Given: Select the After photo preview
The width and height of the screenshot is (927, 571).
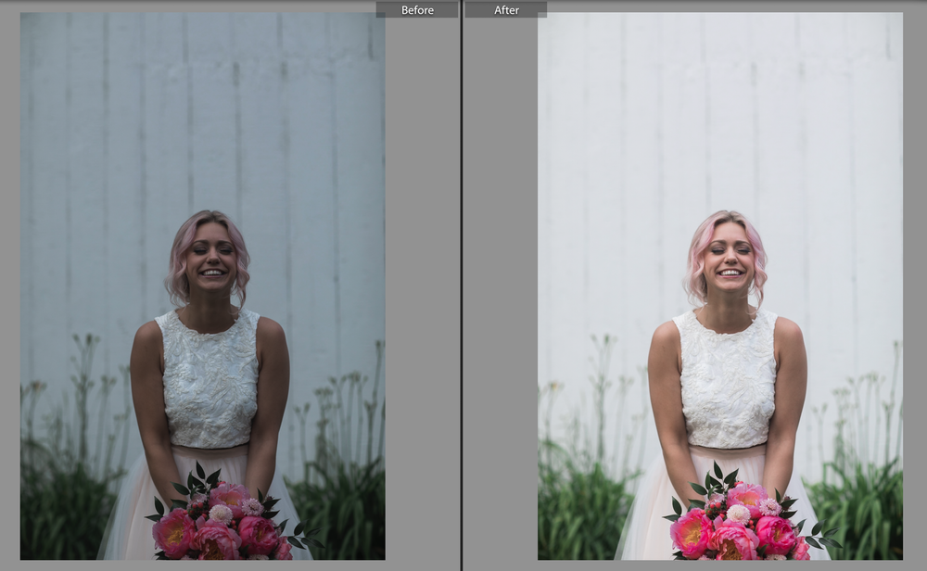Looking at the screenshot, I should click(720, 286).
